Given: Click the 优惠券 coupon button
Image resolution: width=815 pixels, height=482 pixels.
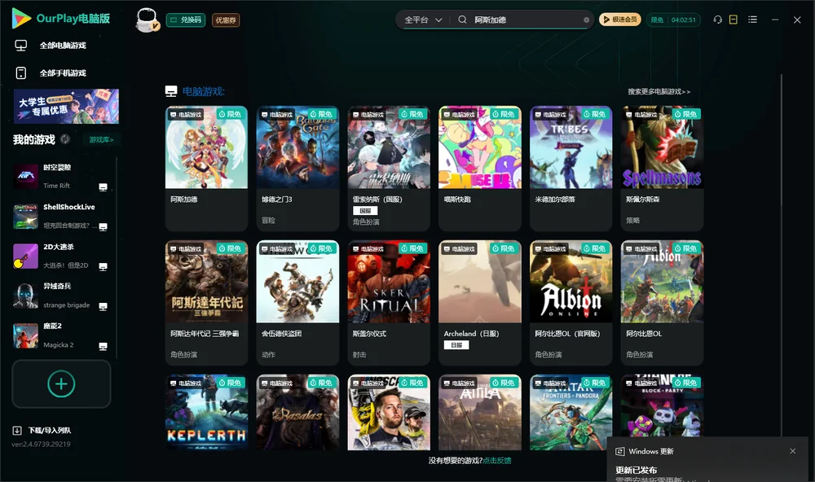Looking at the screenshot, I should point(226,20).
